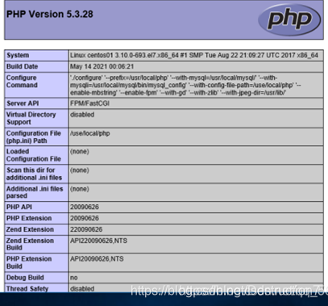
Task: Select the './configure' command value text
Action: 185,85
